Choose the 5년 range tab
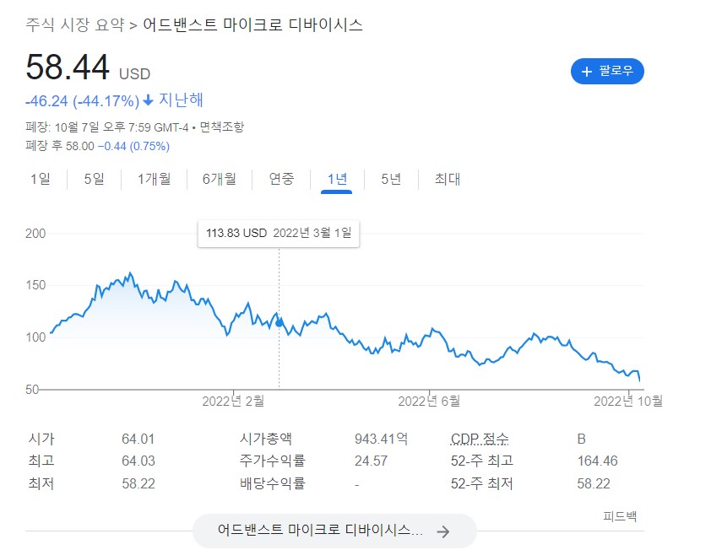 [391, 179]
